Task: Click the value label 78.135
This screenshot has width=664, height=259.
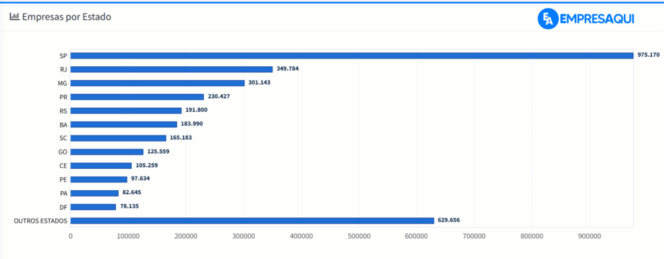Action: coord(129,206)
